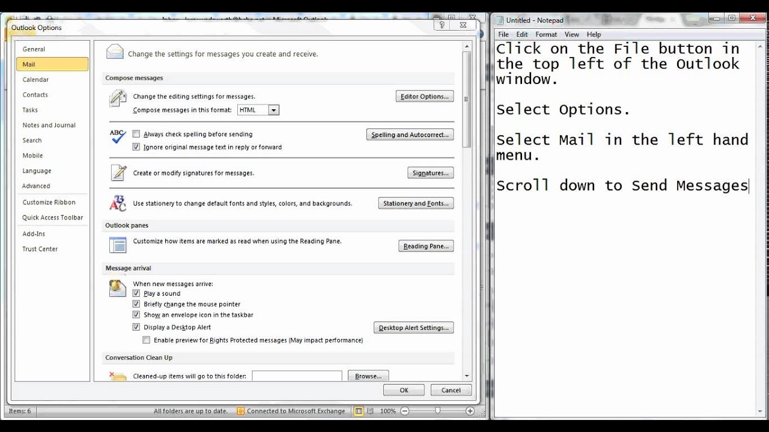This screenshot has height=432, width=769.
Task: Open the Advanced options category
Action: (52, 186)
